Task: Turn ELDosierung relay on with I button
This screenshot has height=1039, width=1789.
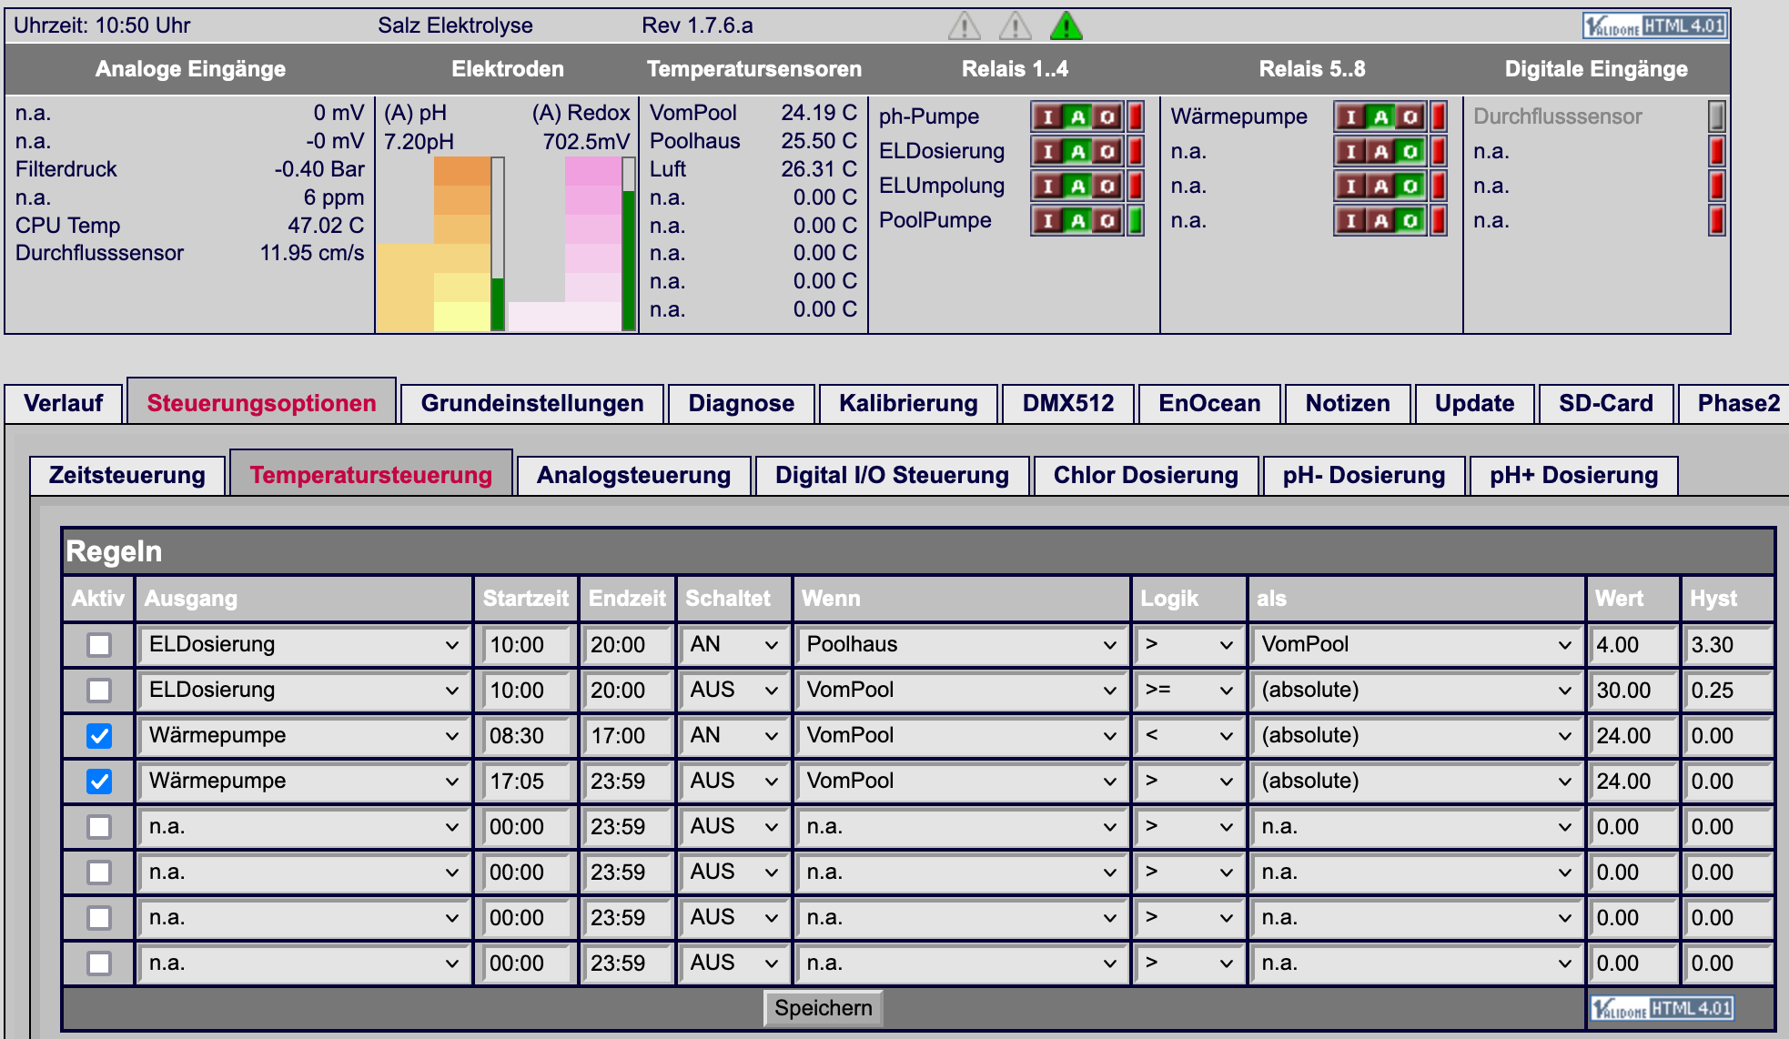Action: pos(1047,151)
